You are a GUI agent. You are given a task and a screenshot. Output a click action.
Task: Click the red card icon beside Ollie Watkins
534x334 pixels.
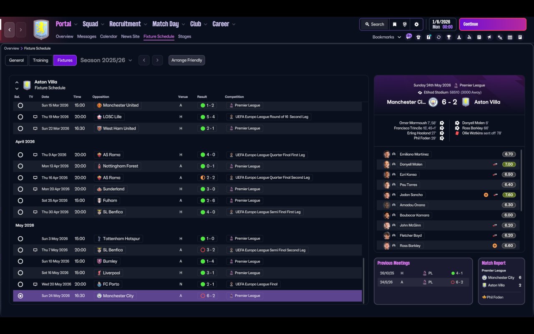point(457,133)
